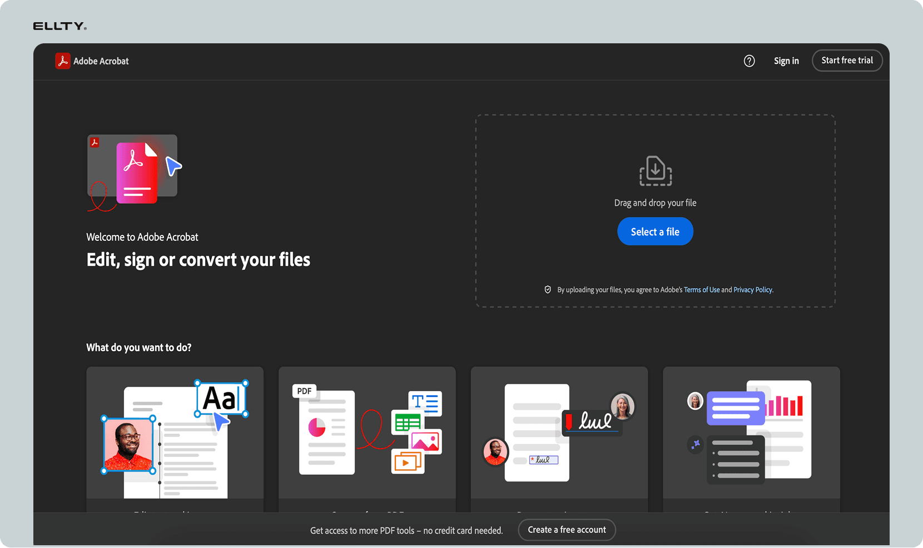Click the drag and drop upload icon

point(656,171)
